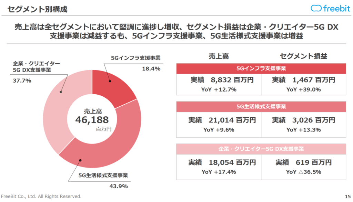Select the 5Gインフラ支援事業 red table header
353x202 pixels.
click(x=261, y=68)
